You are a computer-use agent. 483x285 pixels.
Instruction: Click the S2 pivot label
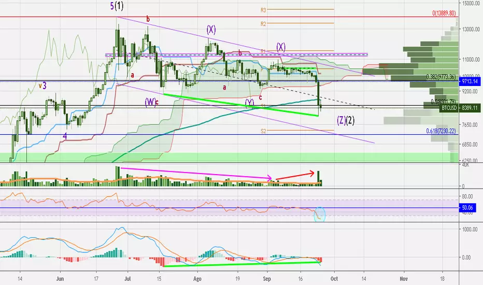[x=263, y=131]
